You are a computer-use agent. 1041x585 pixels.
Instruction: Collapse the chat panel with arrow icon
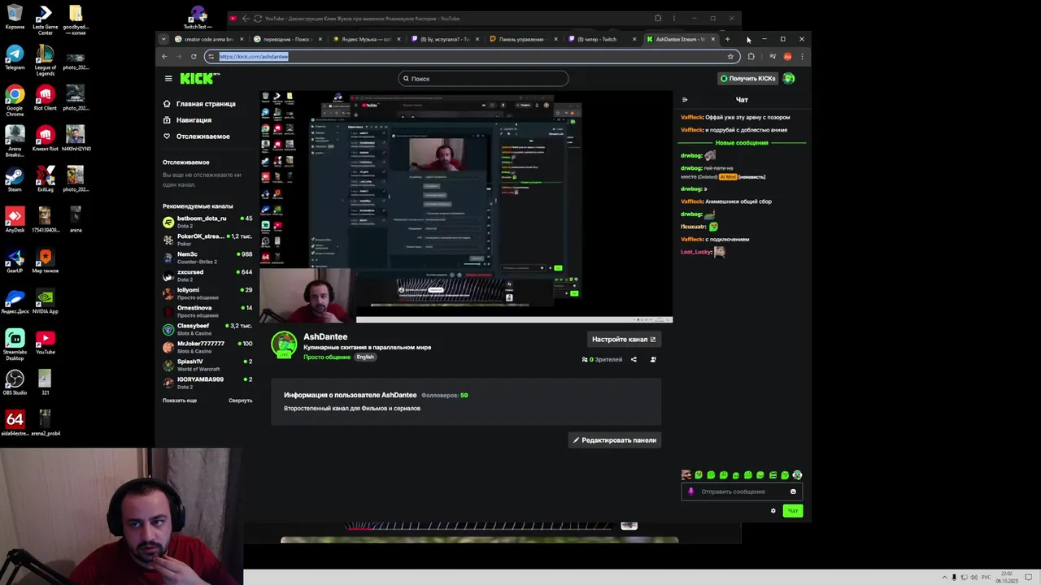(685, 100)
